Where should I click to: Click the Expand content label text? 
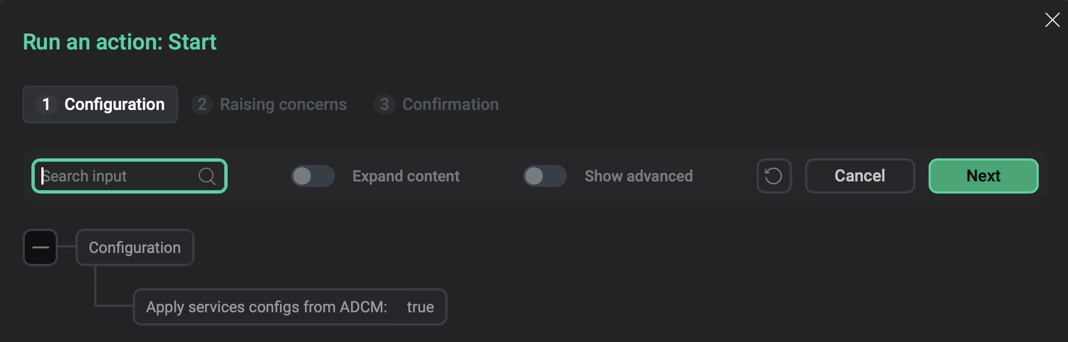click(406, 176)
